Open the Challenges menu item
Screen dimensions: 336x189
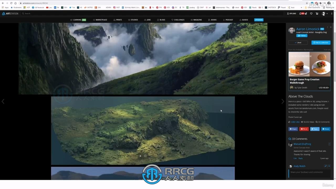point(178,20)
